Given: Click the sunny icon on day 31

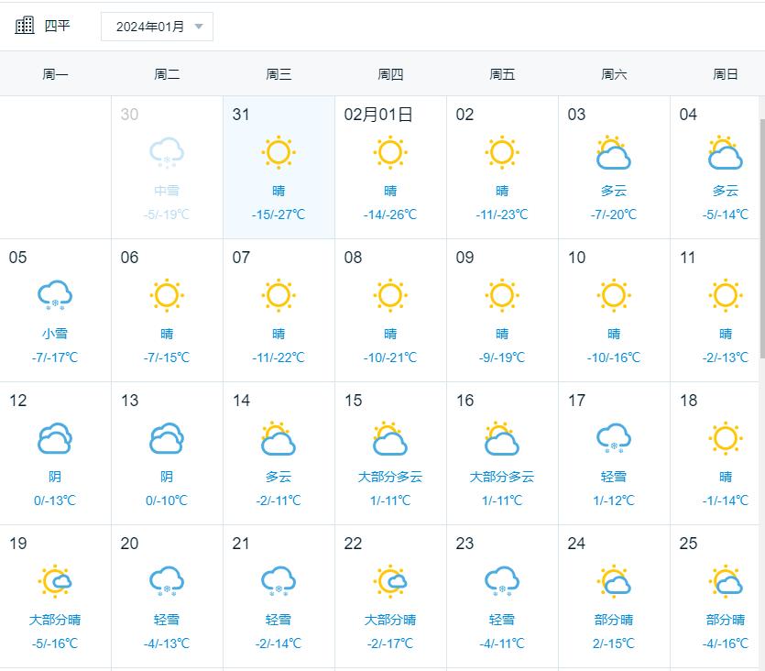Looking at the screenshot, I should pyautogui.click(x=279, y=152).
